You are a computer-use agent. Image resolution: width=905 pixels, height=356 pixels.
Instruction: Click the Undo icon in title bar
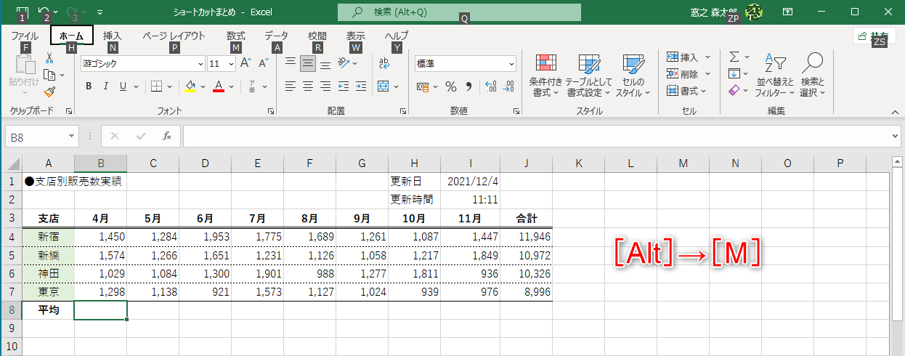click(x=43, y=12)
